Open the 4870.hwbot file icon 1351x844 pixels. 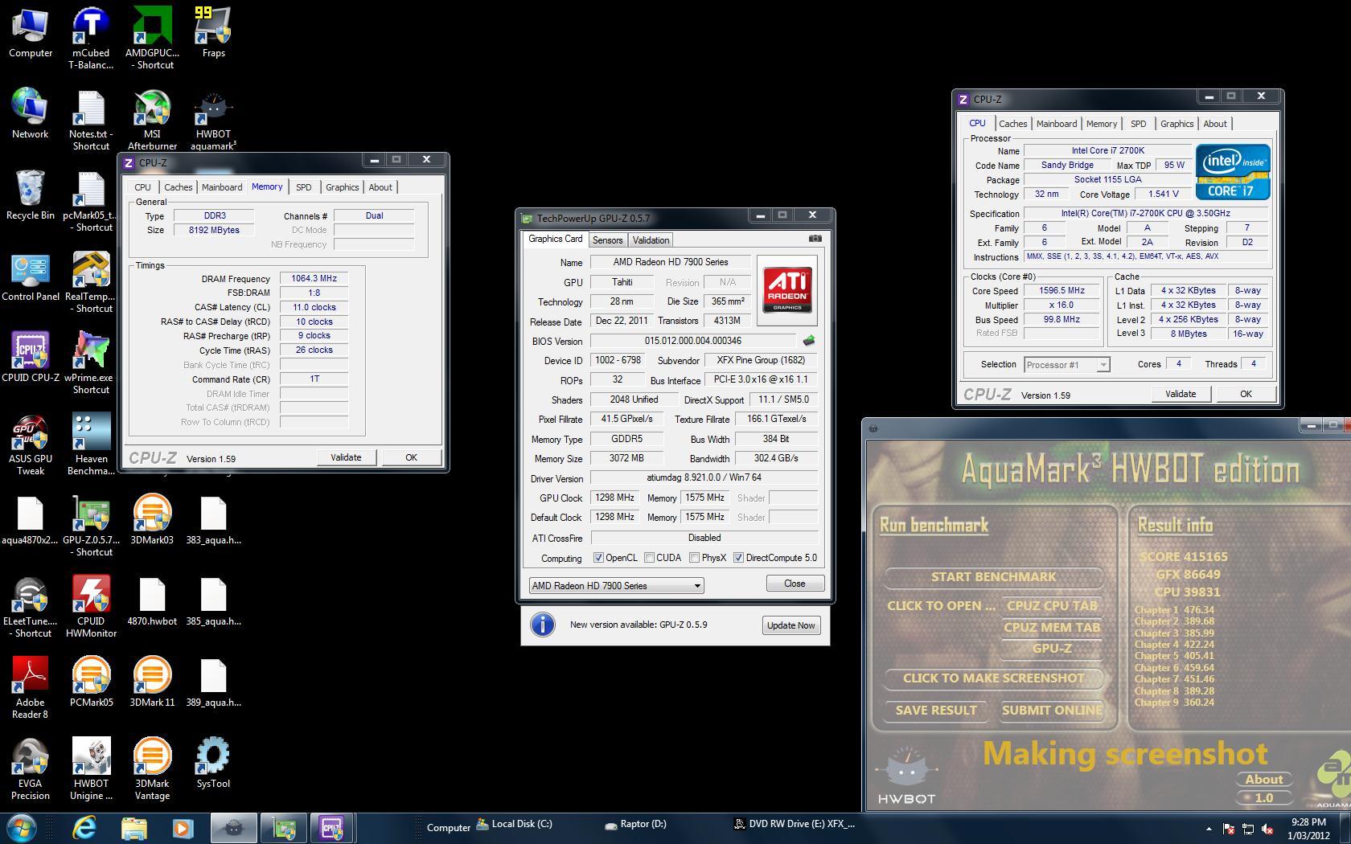152,600
